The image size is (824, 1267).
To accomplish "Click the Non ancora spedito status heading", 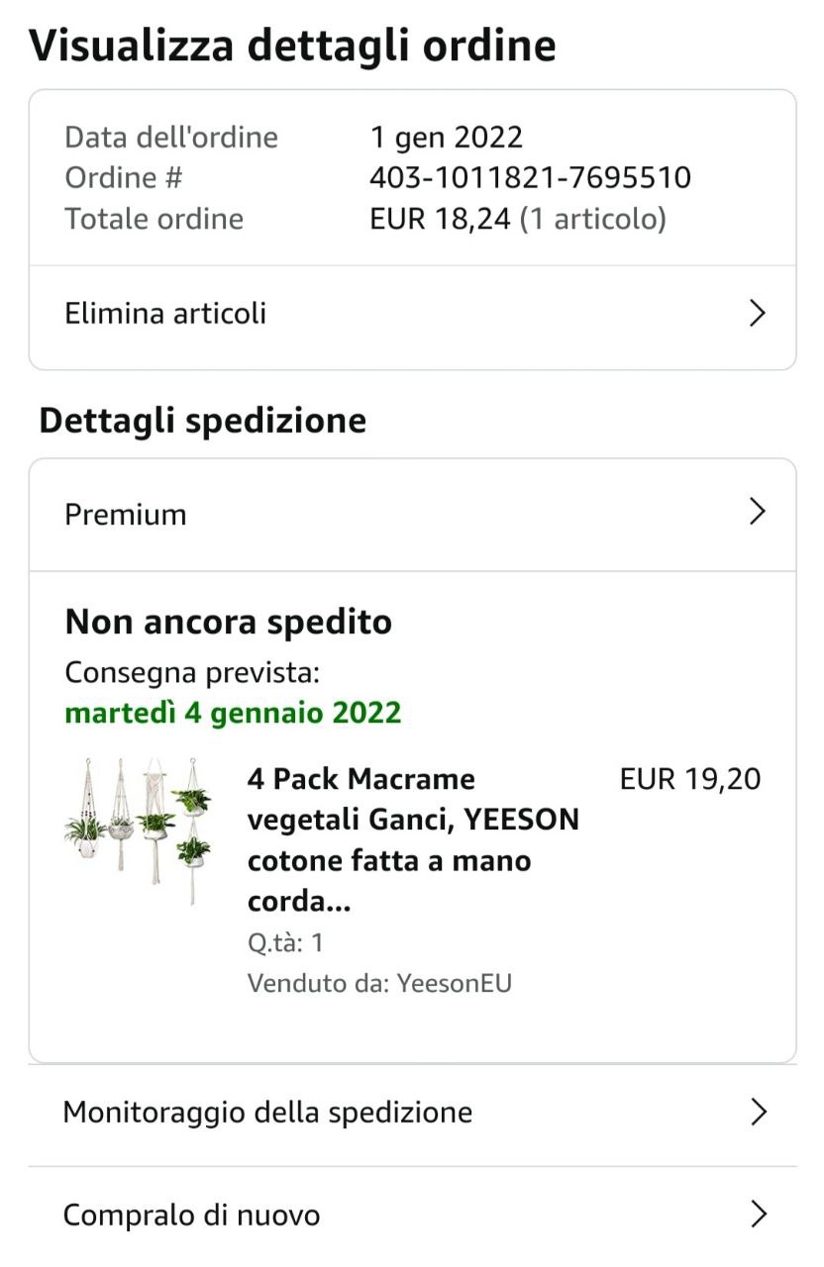I will [229, 623].
